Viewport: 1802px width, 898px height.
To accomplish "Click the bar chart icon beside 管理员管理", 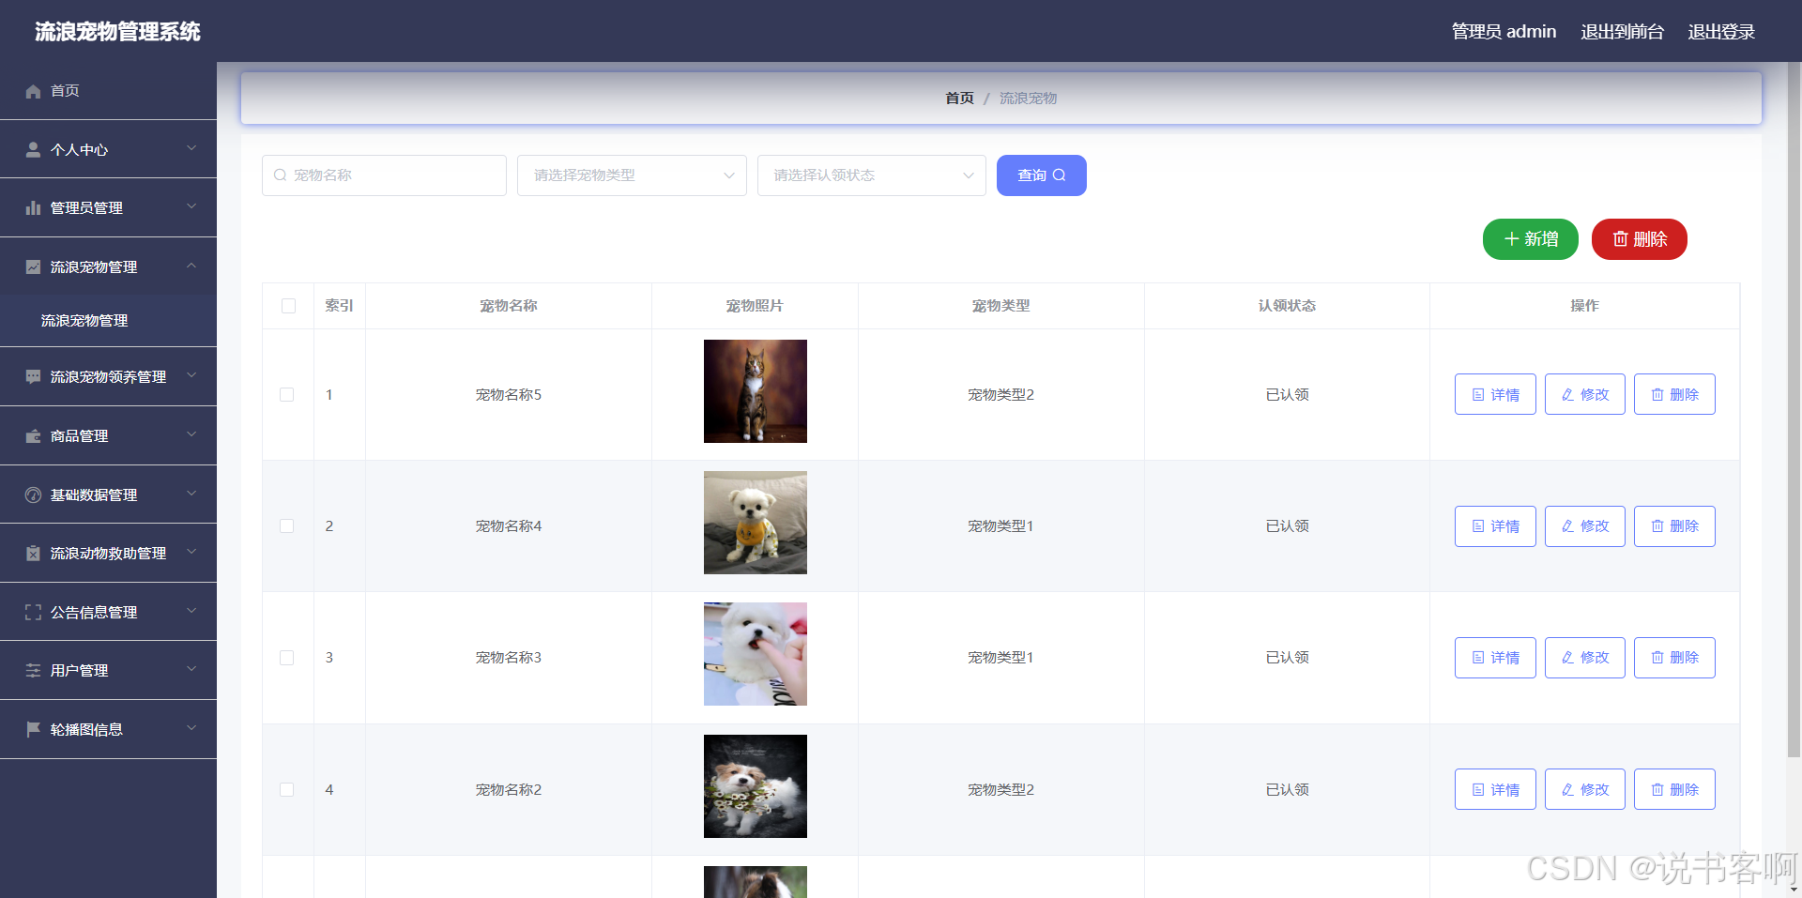I will (x=33, y=207).
